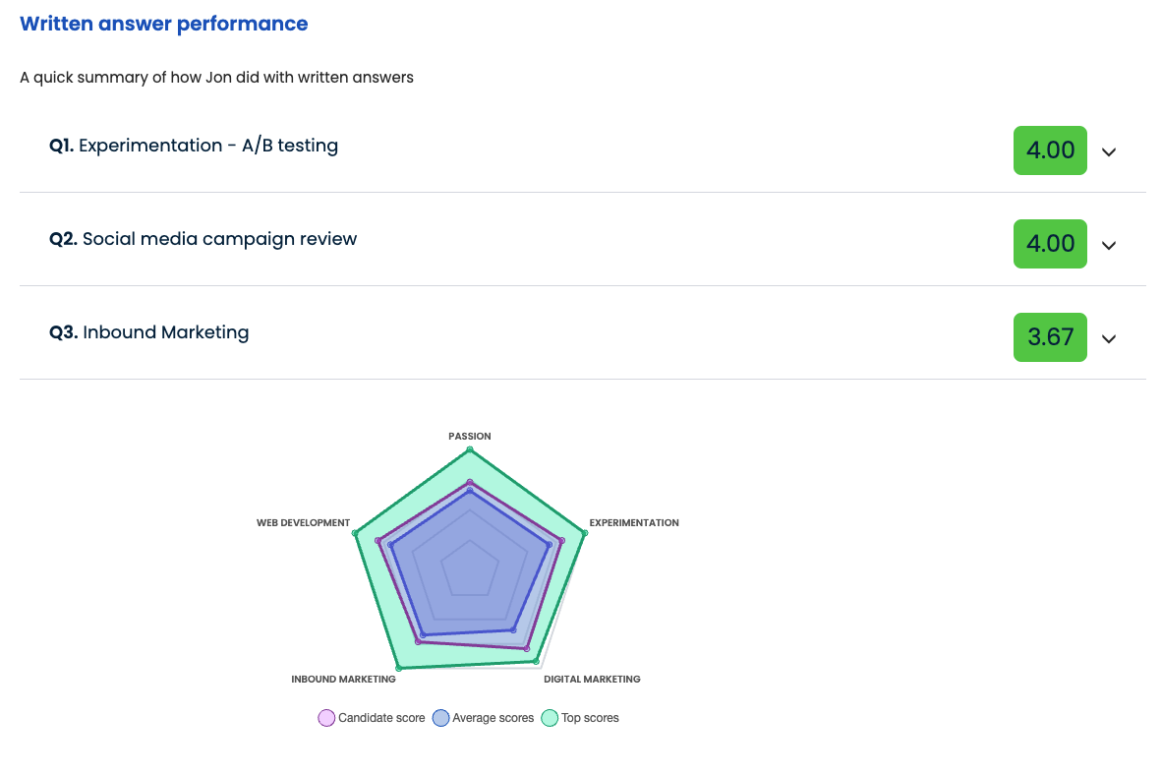Viewport: 1161px width, 776px height.
Task: Click the 4.00 score badge for Q2
Action: (1050, 244)
